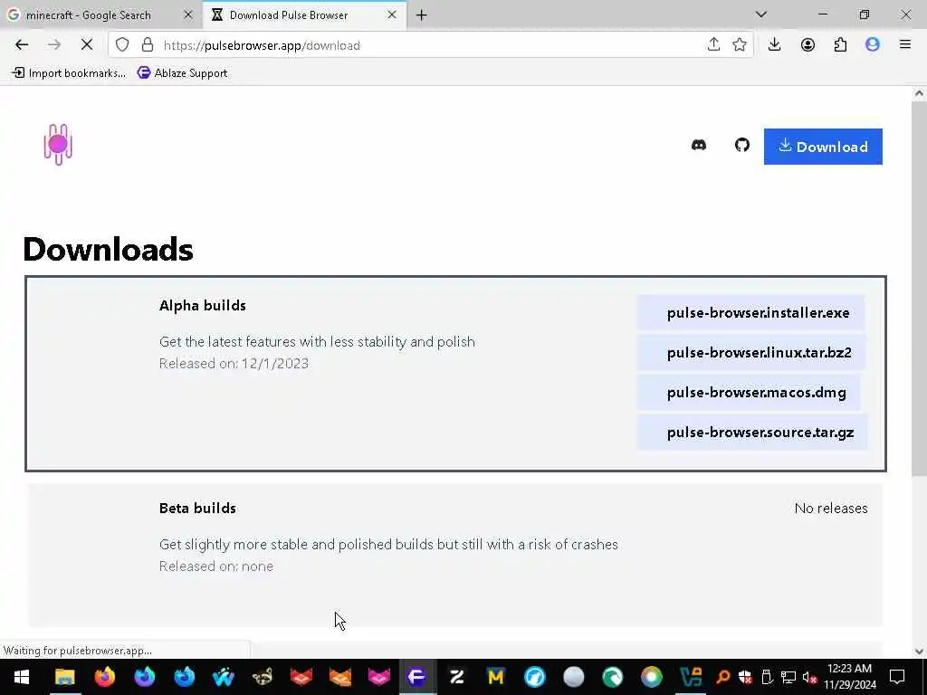Open the notification center icon
Viewport: 927px width, 695px height.
click(x=897, y=677)
